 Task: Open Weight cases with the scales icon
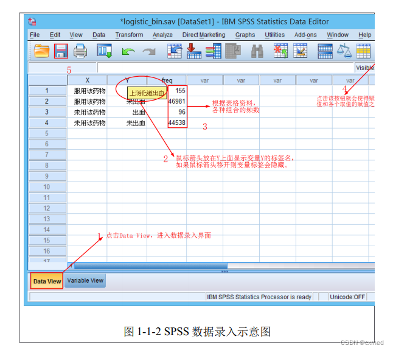[344, 51]
